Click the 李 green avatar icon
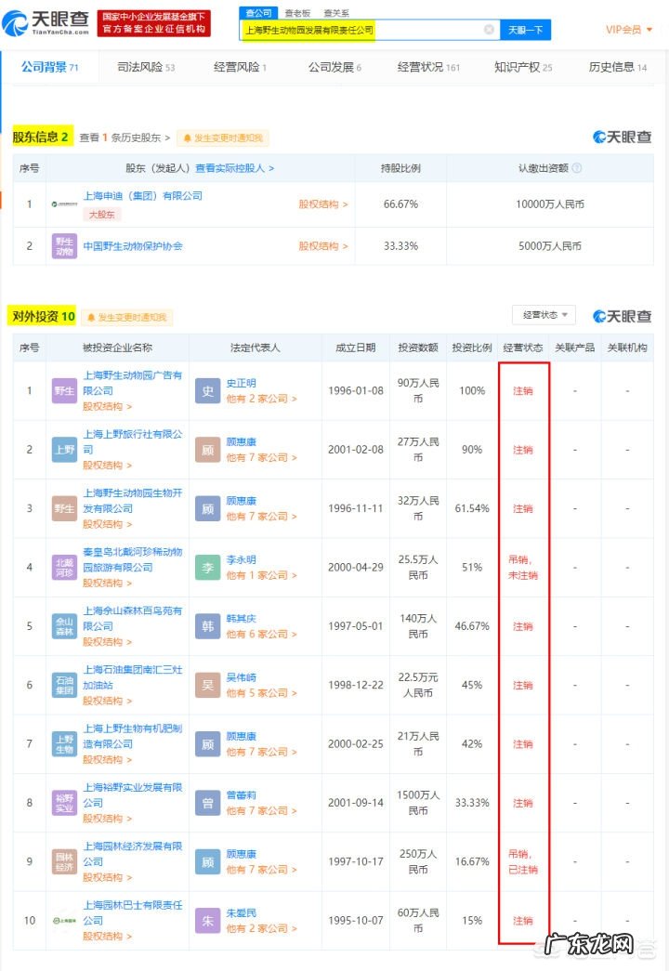669x971 pixels. pos(207,567)
